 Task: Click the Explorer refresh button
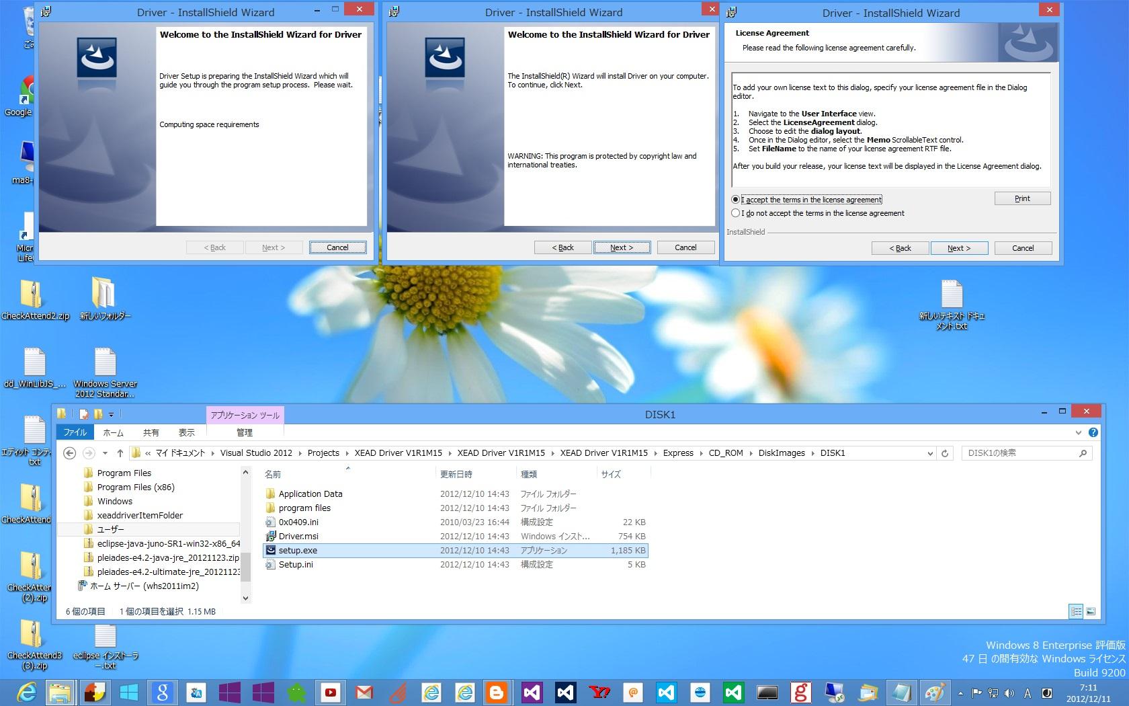(x=945, y=453)
